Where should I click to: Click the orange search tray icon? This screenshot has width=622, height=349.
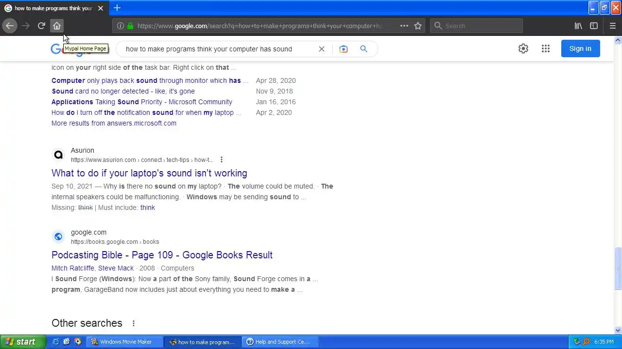click(x=586, y=342)
